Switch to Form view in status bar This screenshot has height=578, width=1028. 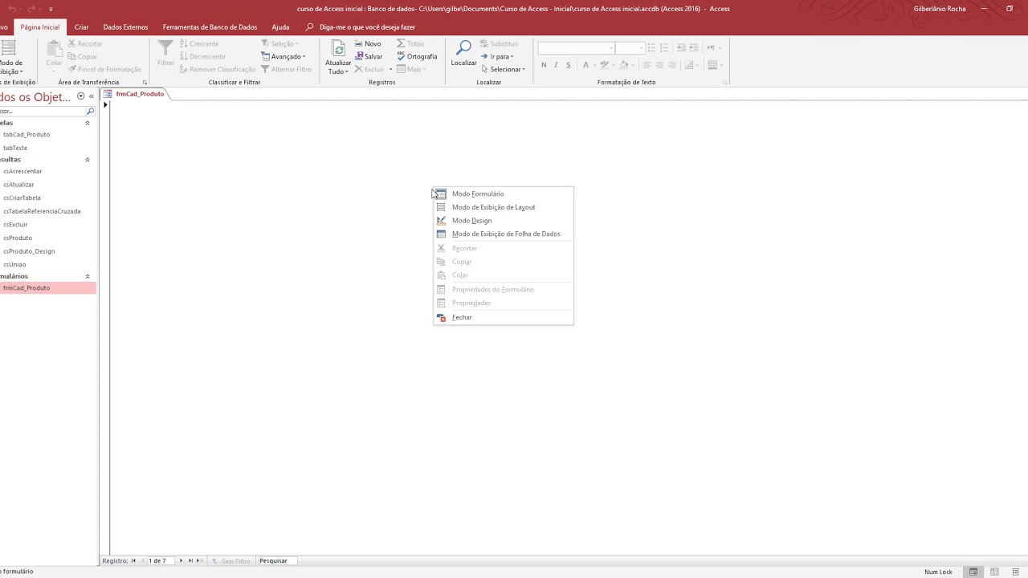pos(973,572)
